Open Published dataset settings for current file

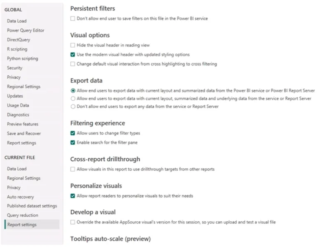32,206
